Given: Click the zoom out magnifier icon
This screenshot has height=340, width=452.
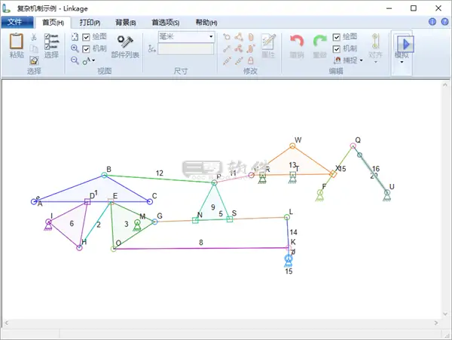Looking at the screenshot, I should (75, 60).
